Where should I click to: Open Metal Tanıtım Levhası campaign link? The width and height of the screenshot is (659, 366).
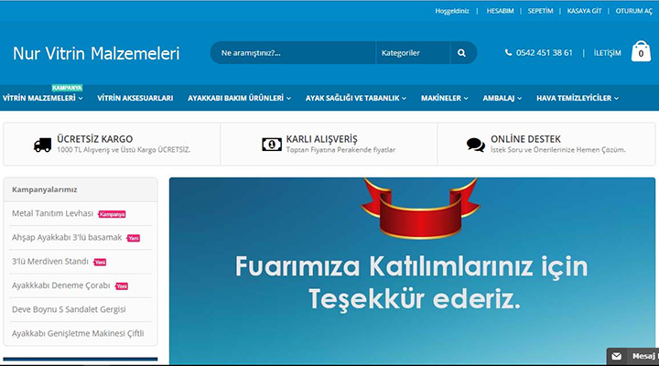click(53, 213)
